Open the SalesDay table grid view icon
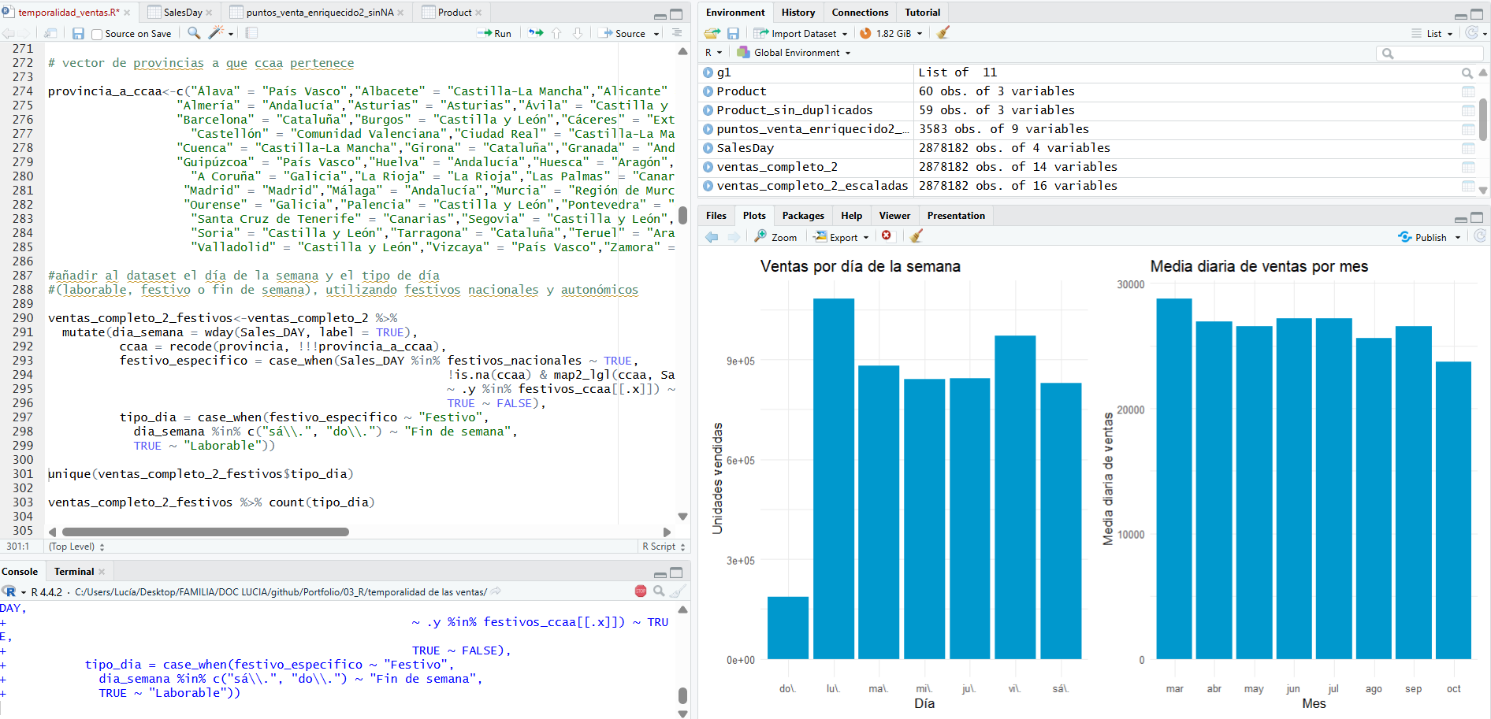The width and height of the screenshot is (1491, 719). click(1468, 148)
